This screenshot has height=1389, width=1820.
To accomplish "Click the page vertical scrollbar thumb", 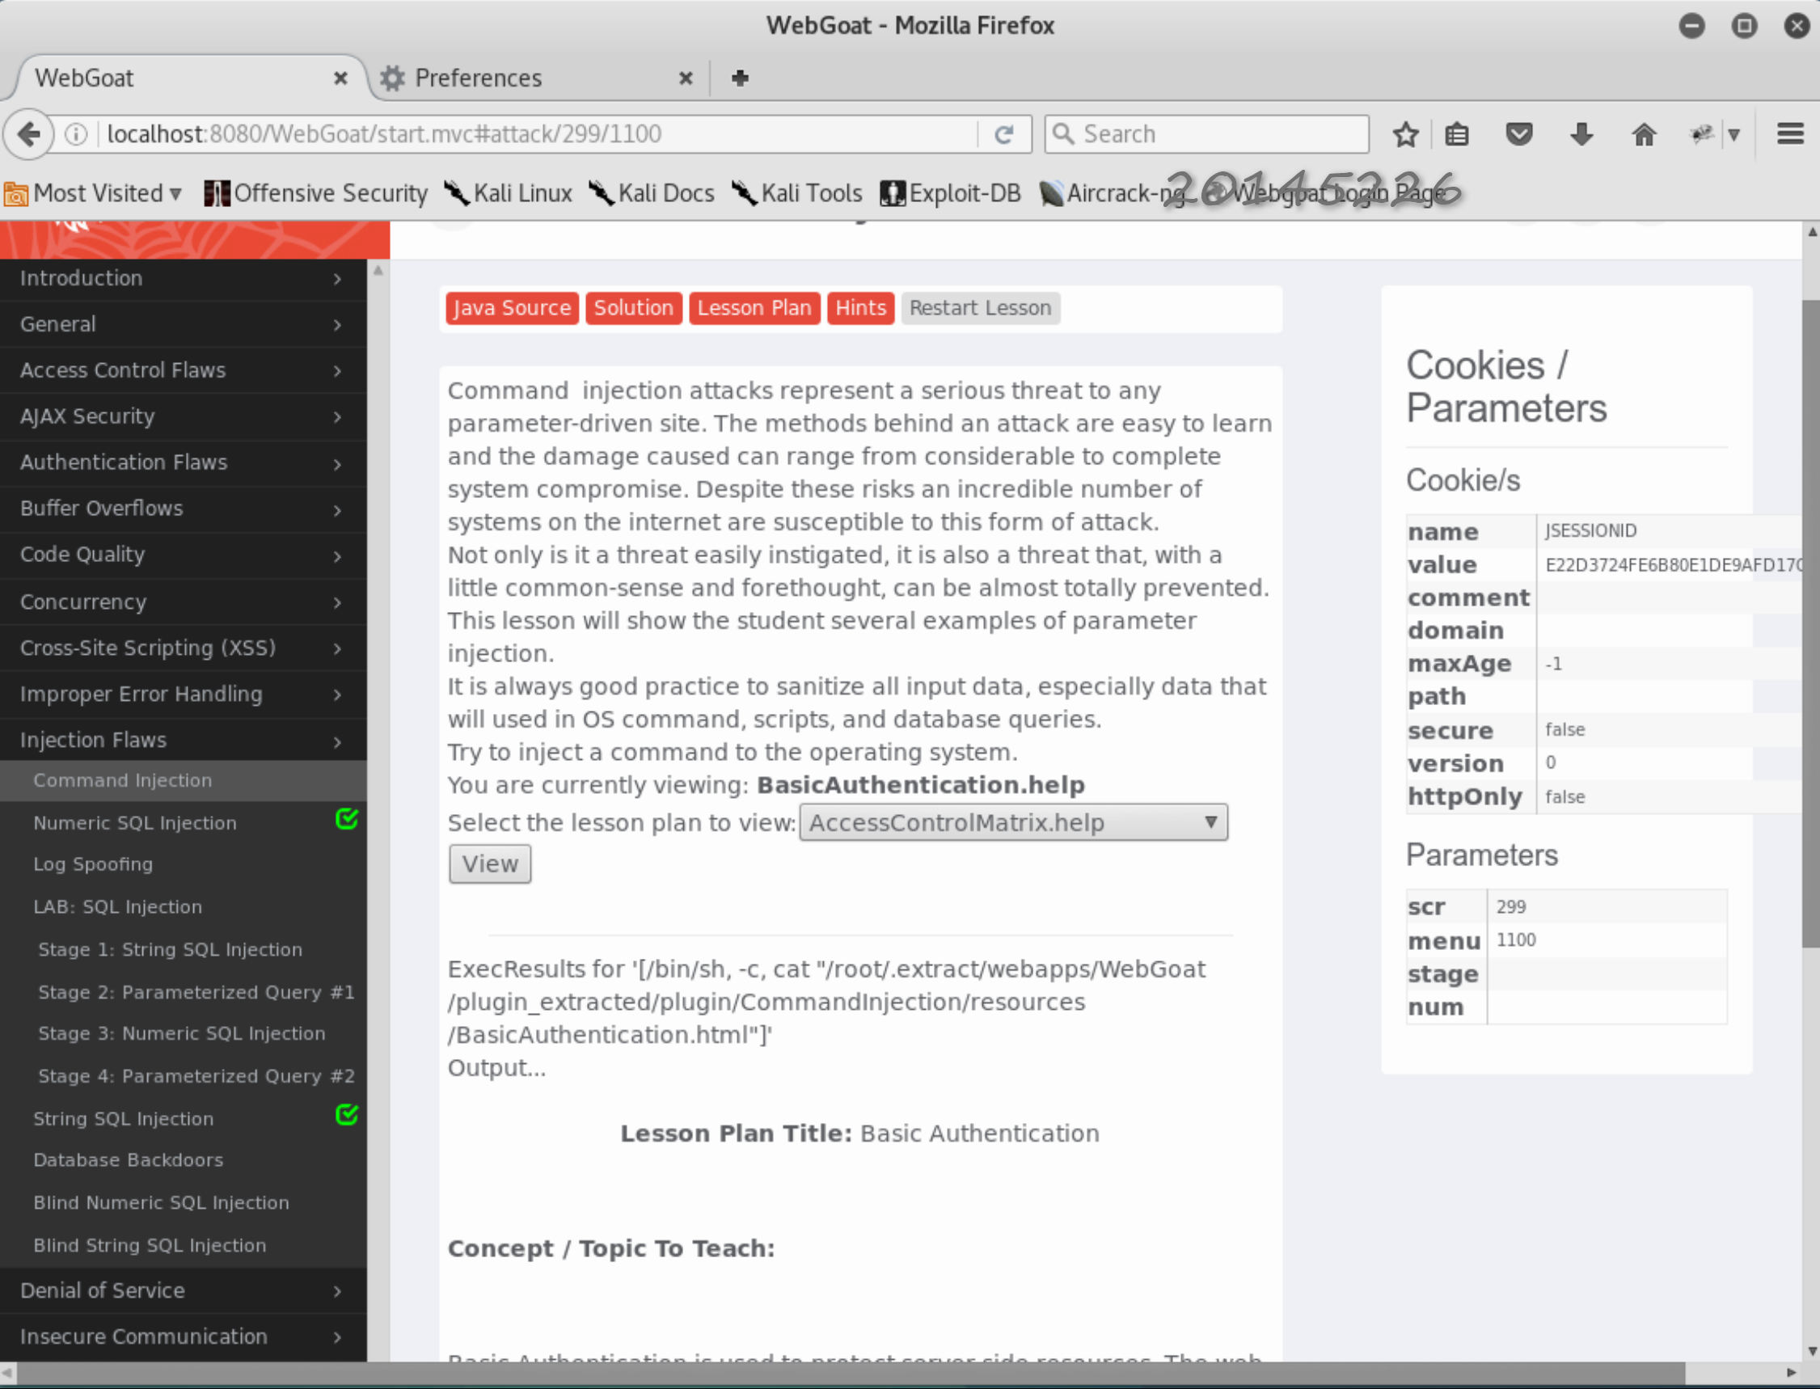I will [1811, 624].
